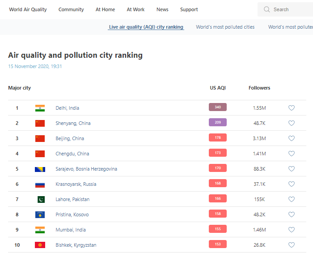Expand the Support menu
The image size is (313, 253).
[x=189, y=9]
